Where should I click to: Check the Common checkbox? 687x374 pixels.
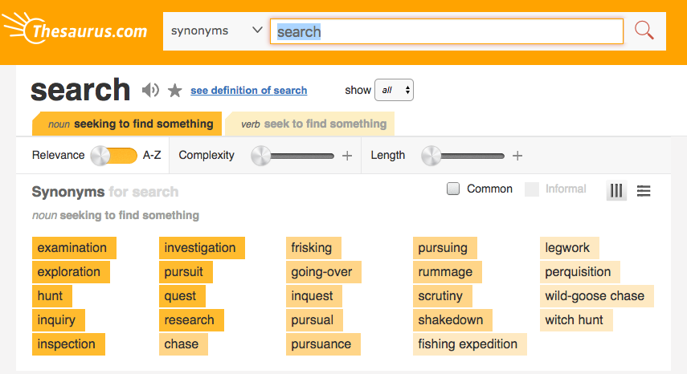click(453, 189)
